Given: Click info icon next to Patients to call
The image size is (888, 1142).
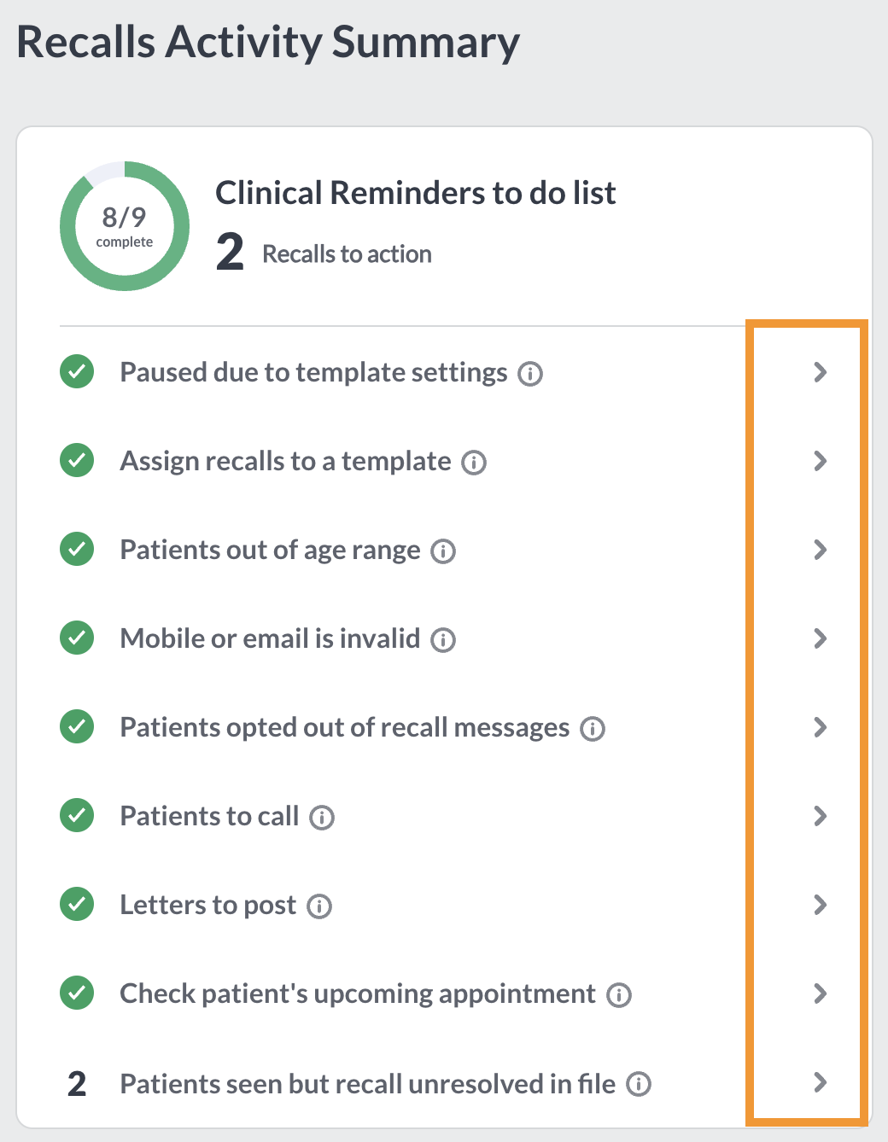Looking at the screenshot, I should point(322,818).
